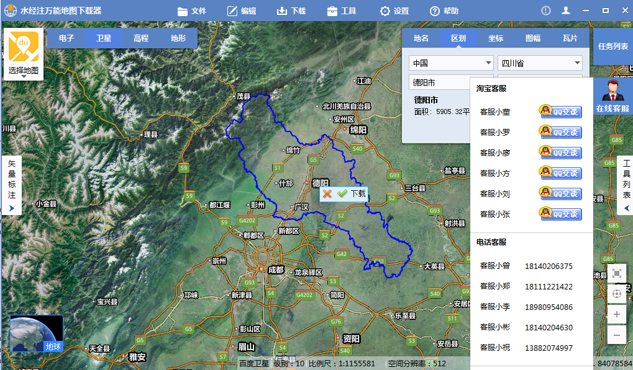This screenshot has width=633, height=370.
Task: Open the 德阳市 city dropdown
Action: coord(440,82)
